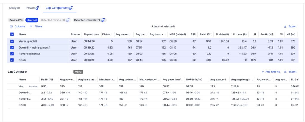Uncheck the Finish lap checkbox

click(x=12, y=60)
